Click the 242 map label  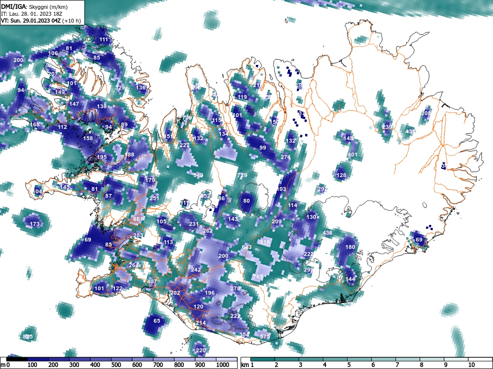click(196, 270)
